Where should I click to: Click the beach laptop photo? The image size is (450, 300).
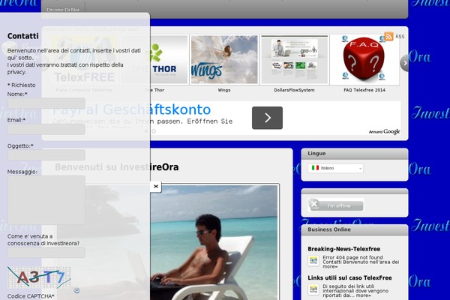[x=214, y=242]
